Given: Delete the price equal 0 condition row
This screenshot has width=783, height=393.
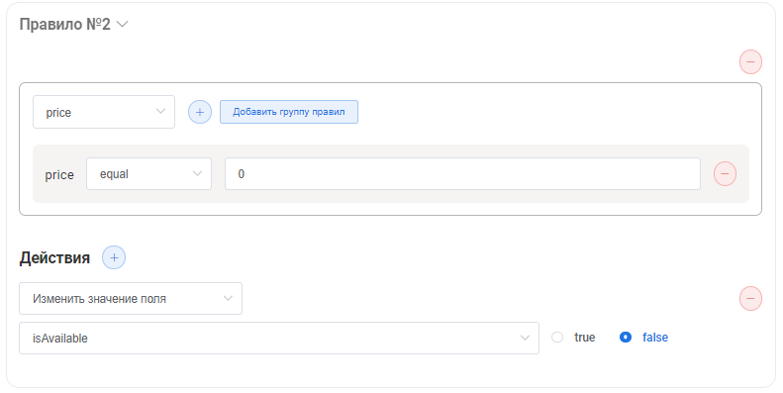Looking at the screenshot, I should tap(725, 174).
